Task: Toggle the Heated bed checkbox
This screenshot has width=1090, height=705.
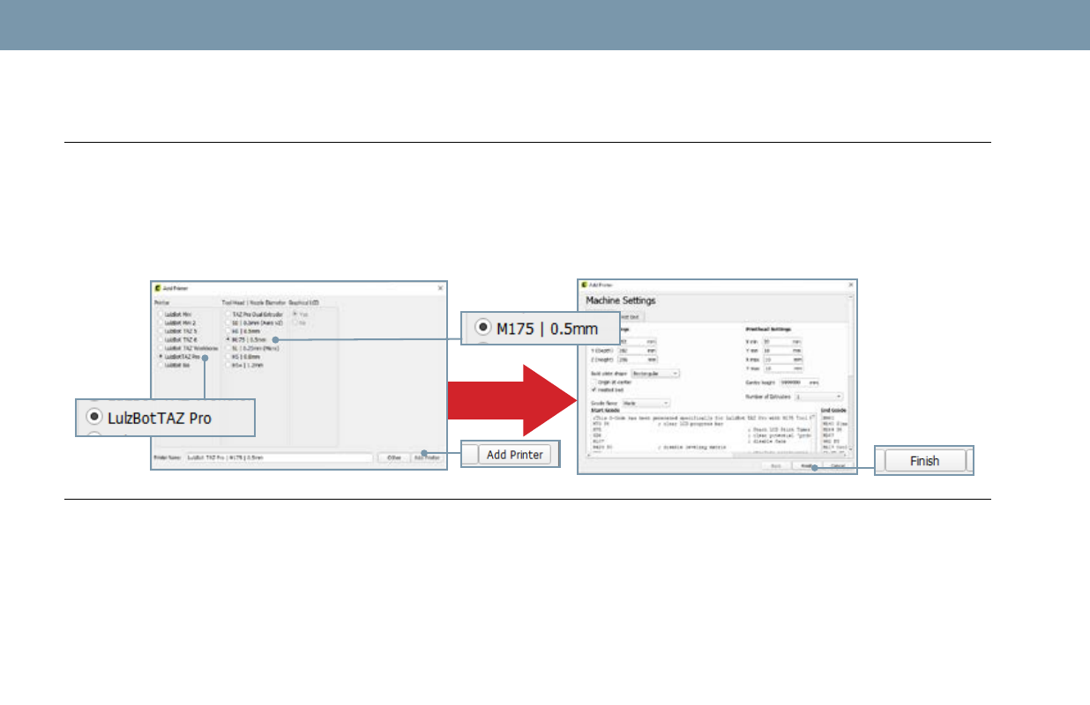Action: point(592,390)
